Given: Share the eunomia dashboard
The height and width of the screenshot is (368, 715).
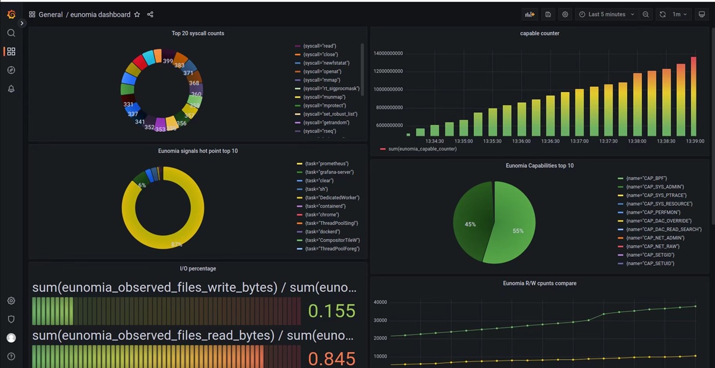Looking at the screenshot, I should (x=150, y=14).
